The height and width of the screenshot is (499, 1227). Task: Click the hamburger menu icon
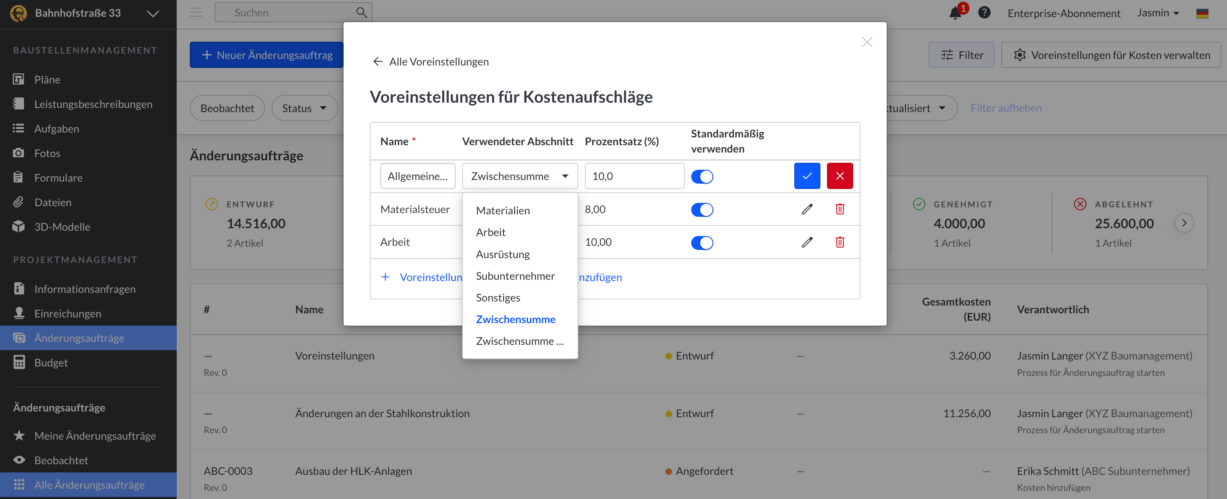coord(196,13)
